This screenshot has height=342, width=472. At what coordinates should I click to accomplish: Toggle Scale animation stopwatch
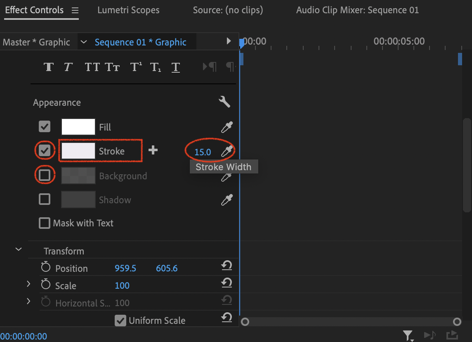tap(46, 284)
